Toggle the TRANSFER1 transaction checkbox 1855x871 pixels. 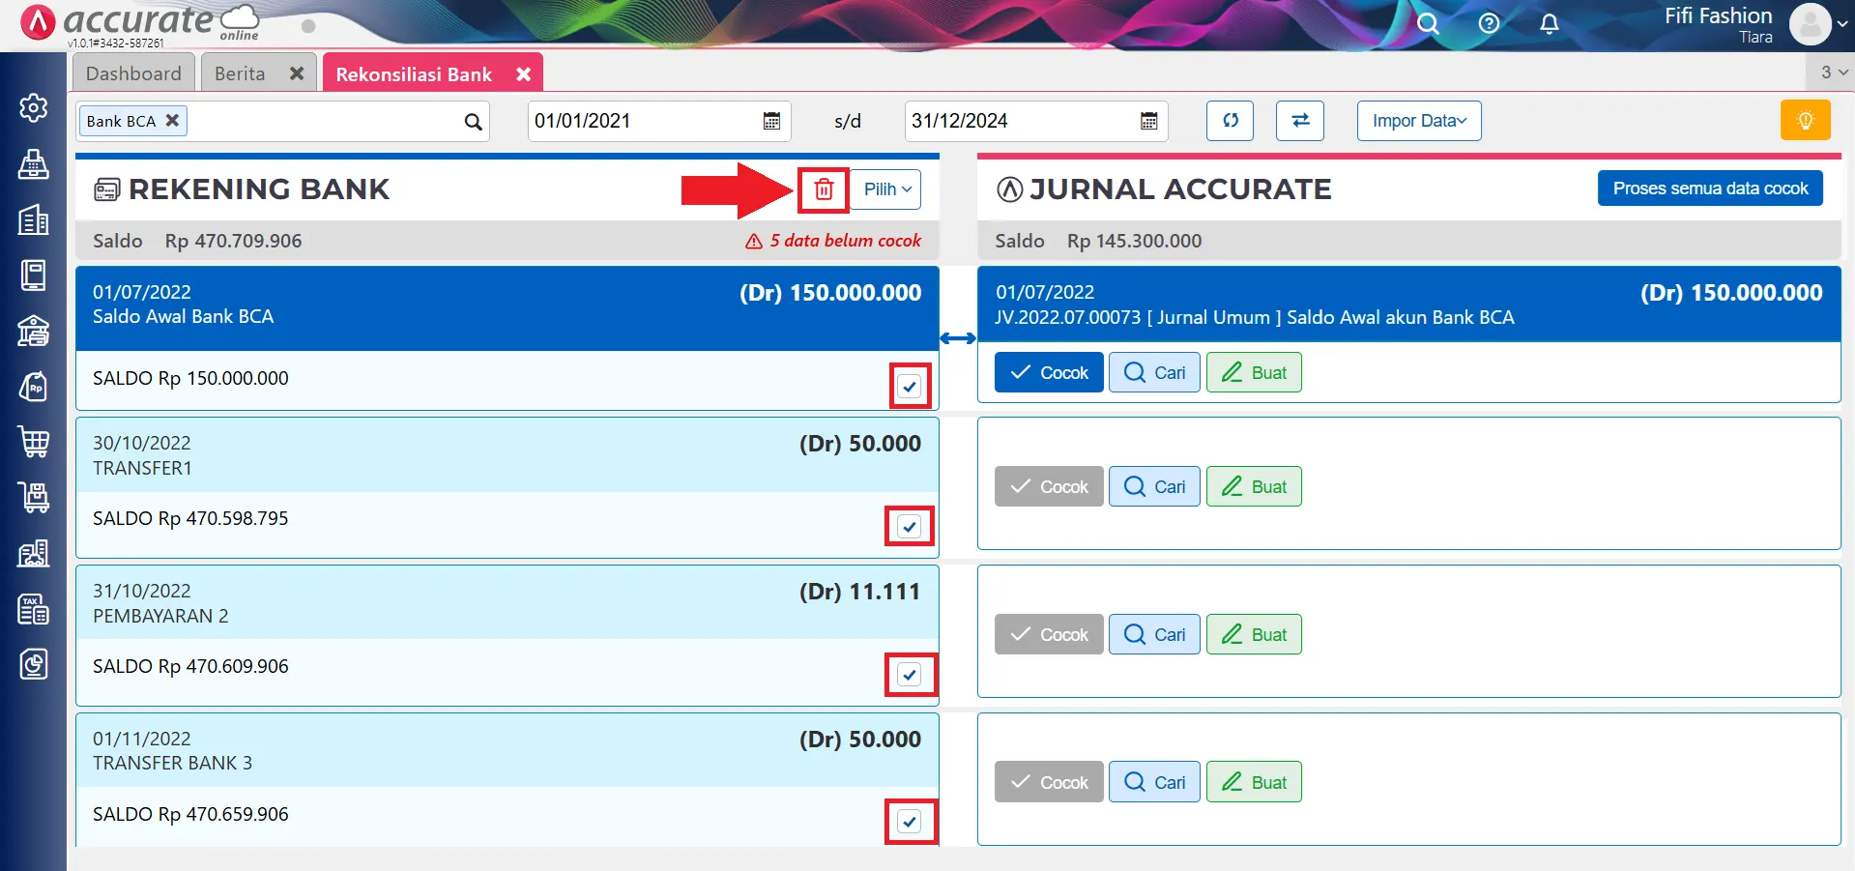coord(909,527)
